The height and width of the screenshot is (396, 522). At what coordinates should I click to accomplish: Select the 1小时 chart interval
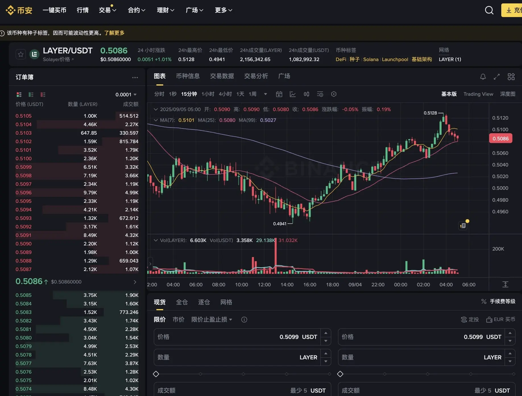click(x=208, y=94)
